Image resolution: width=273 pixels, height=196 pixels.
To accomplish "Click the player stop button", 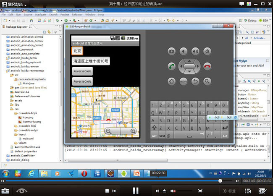I will tap(107, 191).
